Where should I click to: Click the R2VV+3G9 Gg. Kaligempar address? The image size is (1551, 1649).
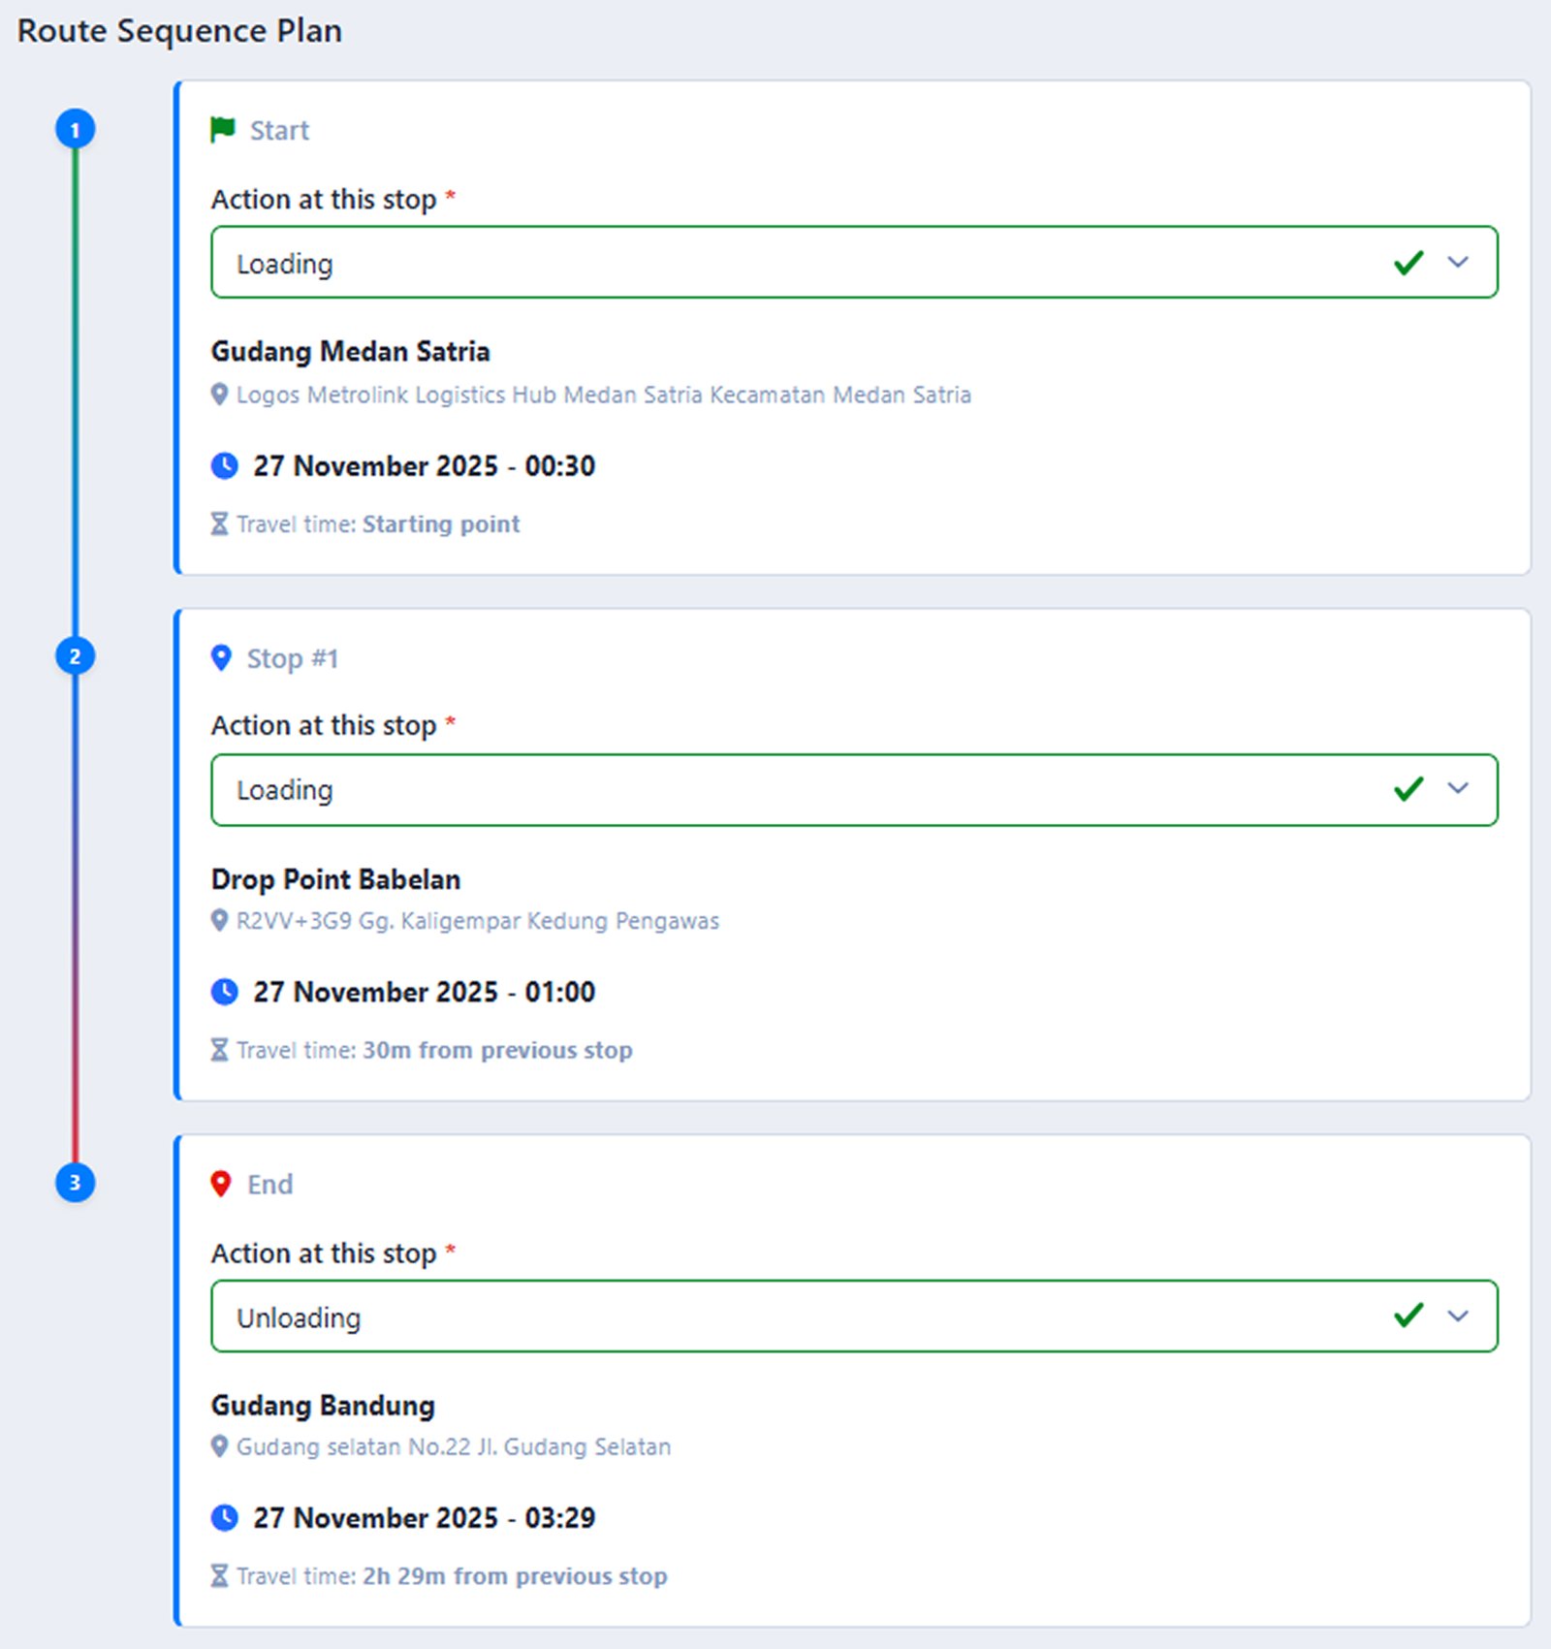click(x=478, y=921)
